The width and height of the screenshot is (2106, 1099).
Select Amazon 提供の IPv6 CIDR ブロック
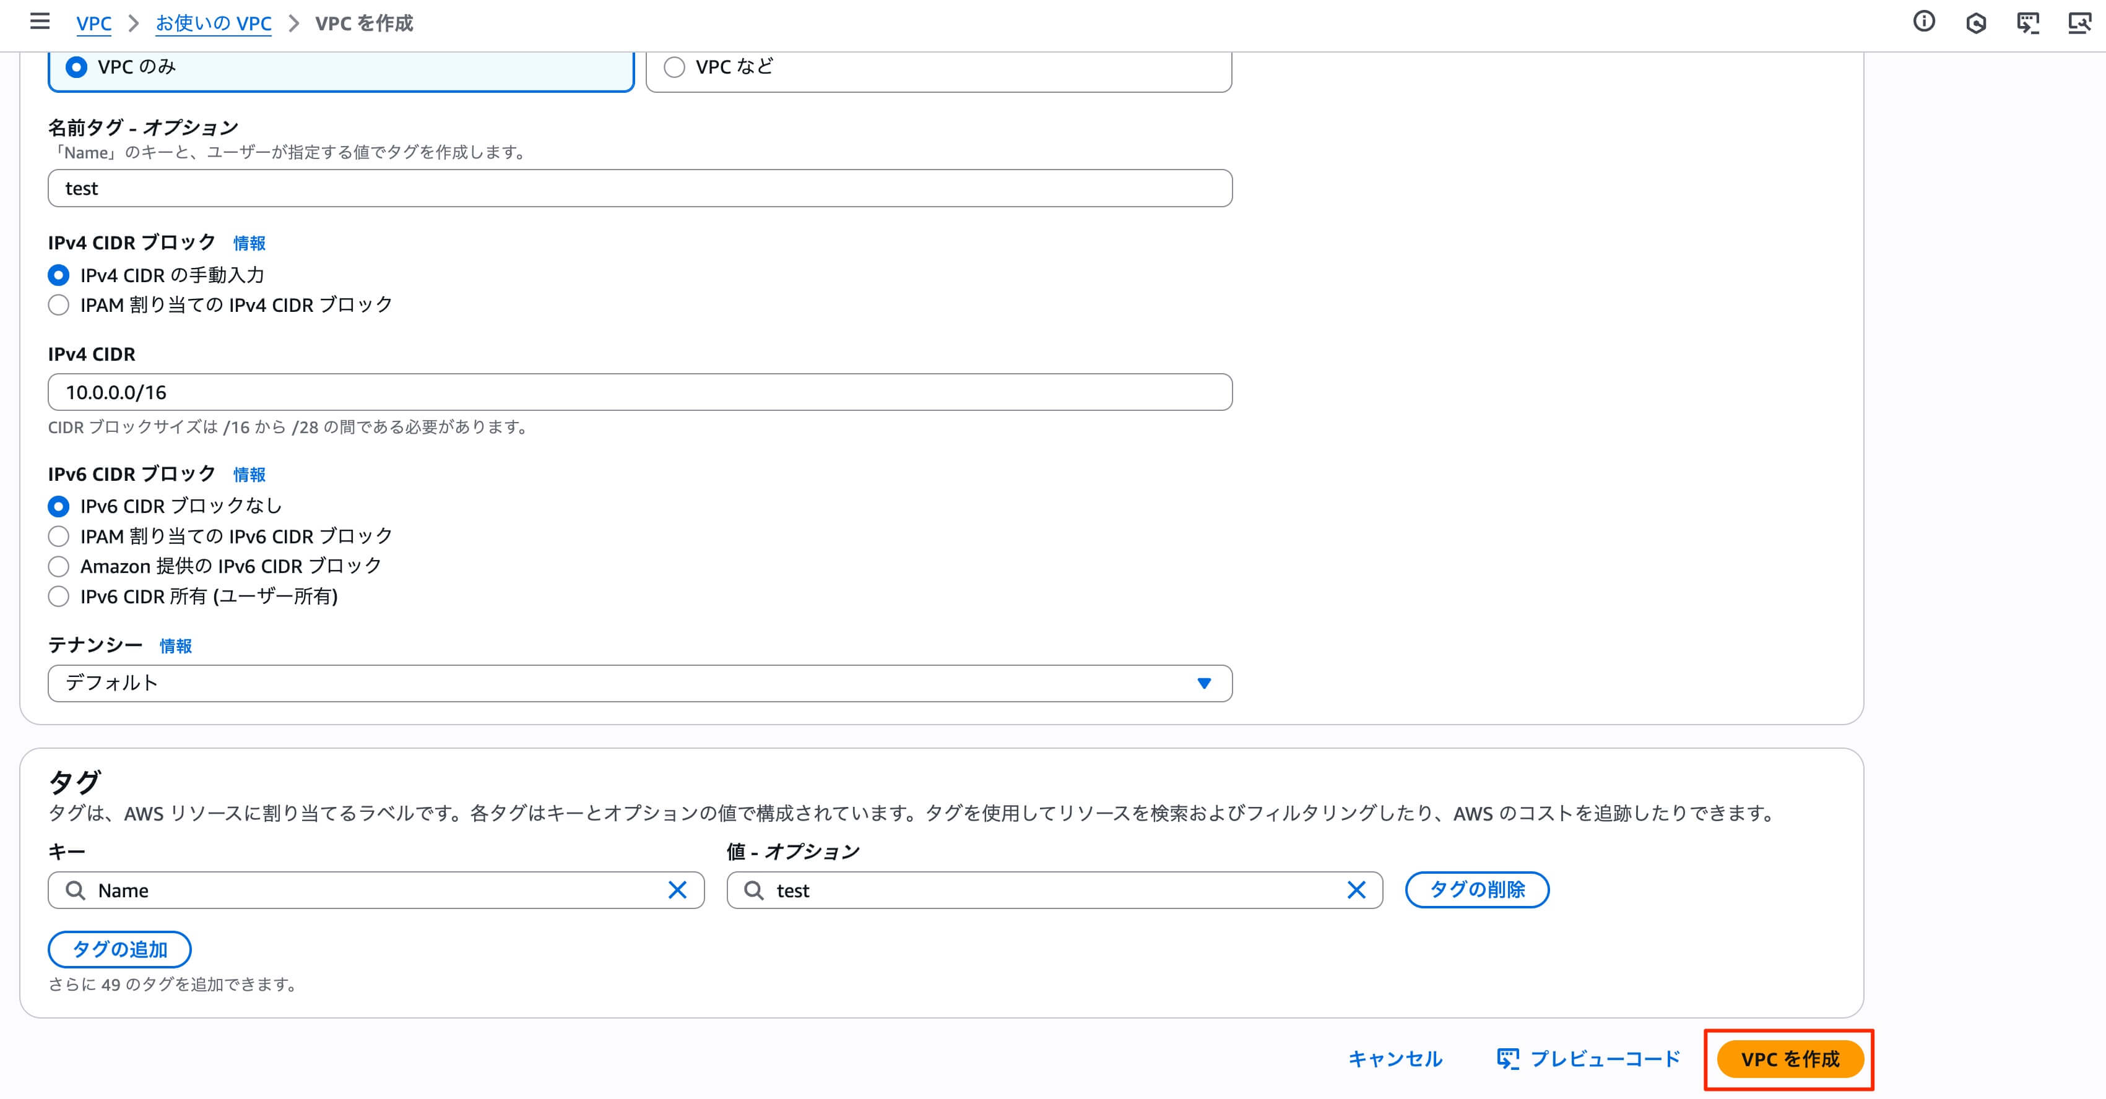(x=58, y=566)
